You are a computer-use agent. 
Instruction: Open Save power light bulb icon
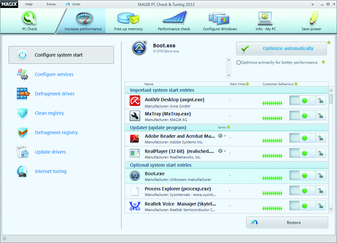coord(314,18)
